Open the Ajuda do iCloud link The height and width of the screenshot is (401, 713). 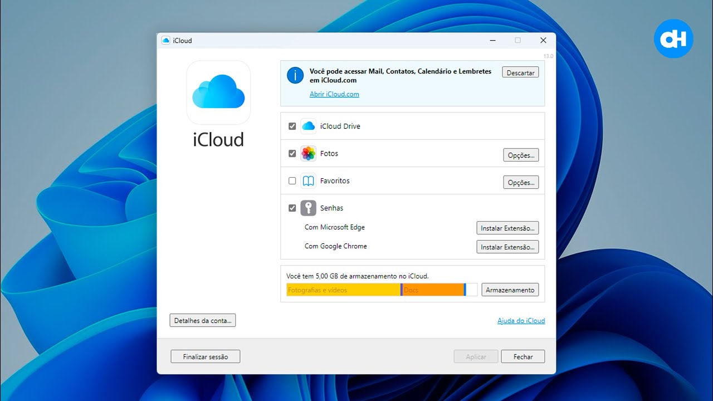point(521,321)
